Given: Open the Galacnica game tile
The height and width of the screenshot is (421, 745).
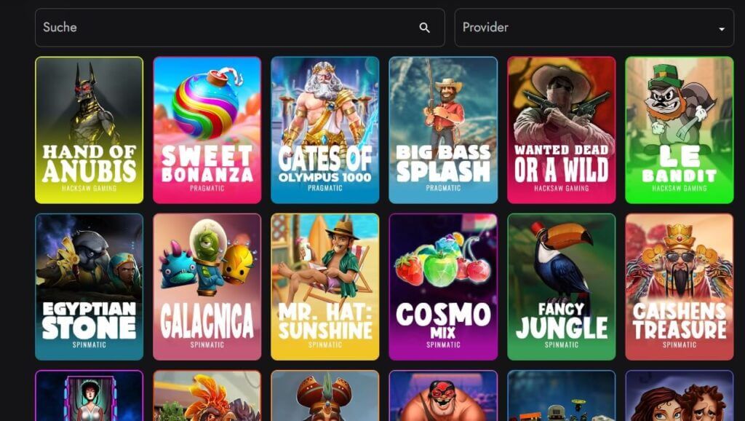Looking at the screenshot, I should click(x=207, y=287).
